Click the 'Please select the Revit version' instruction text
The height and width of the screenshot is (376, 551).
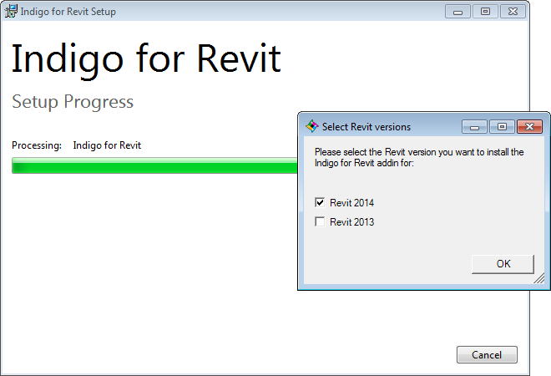tap(419, 157)
